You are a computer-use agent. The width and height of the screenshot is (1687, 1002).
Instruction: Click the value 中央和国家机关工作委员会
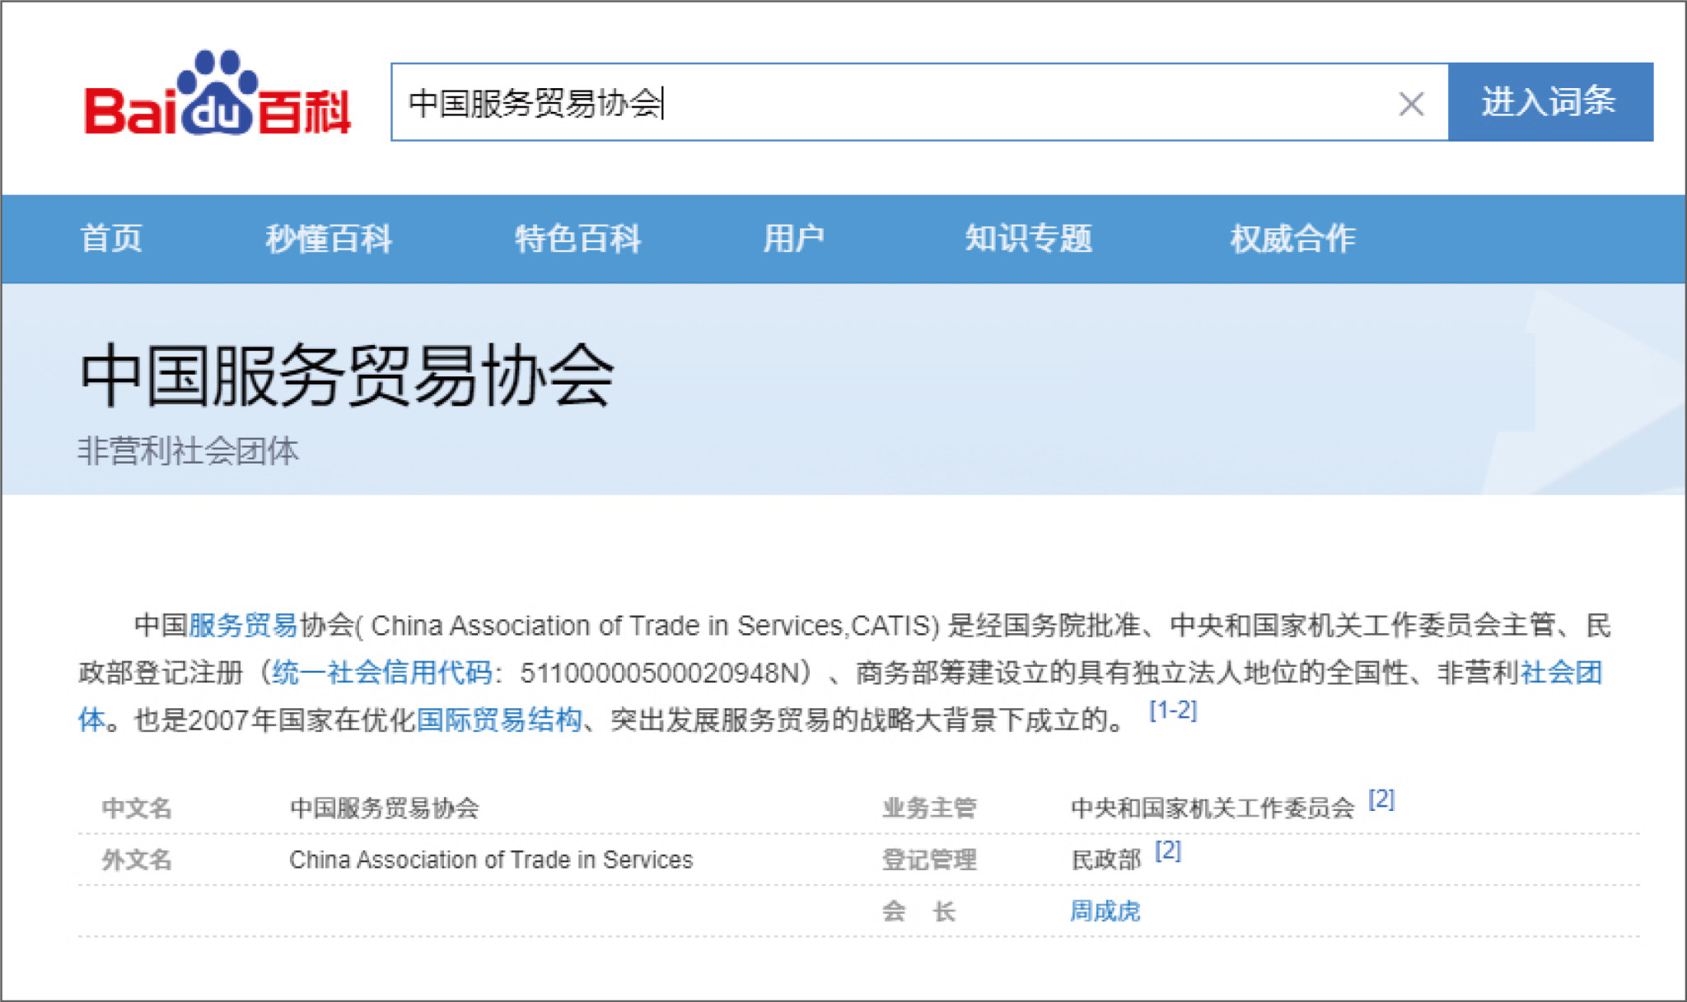(x=1213, y=809)
